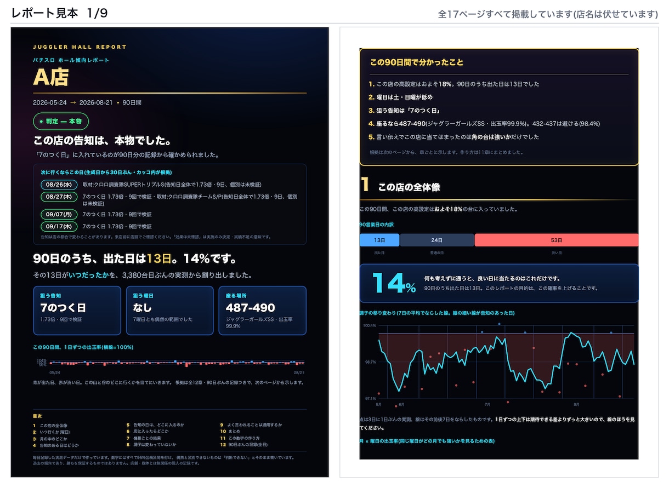Click contents entry '6 店に入ったらどこか'

148,432
